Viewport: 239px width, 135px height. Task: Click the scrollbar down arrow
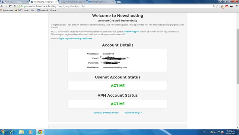(238, 127)
